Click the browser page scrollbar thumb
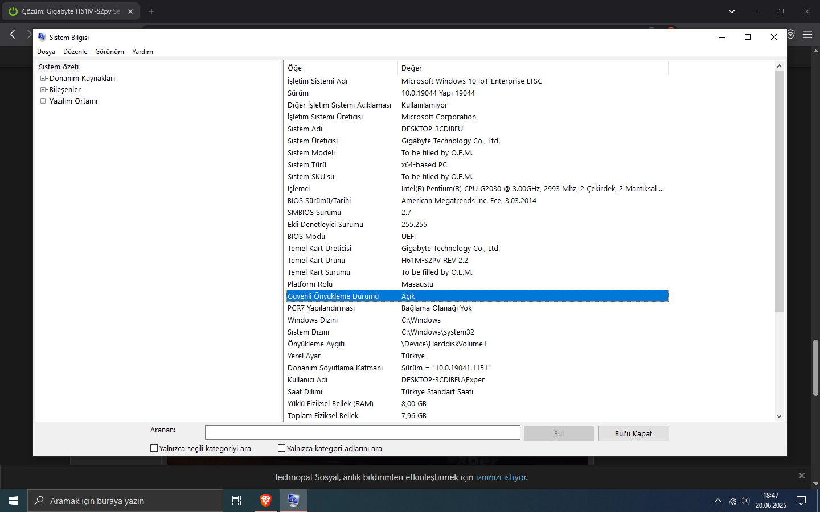820x512 pixels. click(816, 368)
